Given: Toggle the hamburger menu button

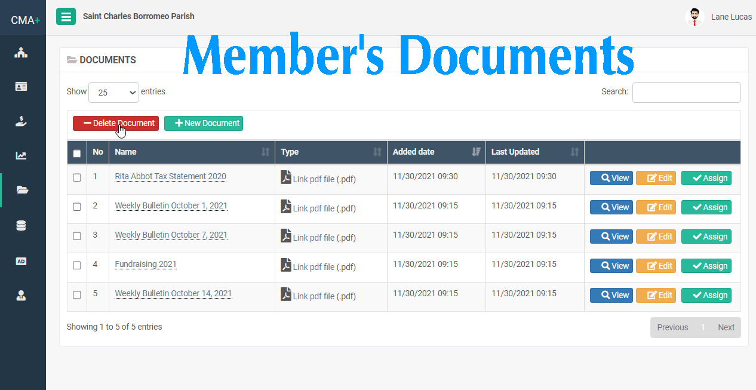Looking at the screenshot, I should click(x=66, y=16).
